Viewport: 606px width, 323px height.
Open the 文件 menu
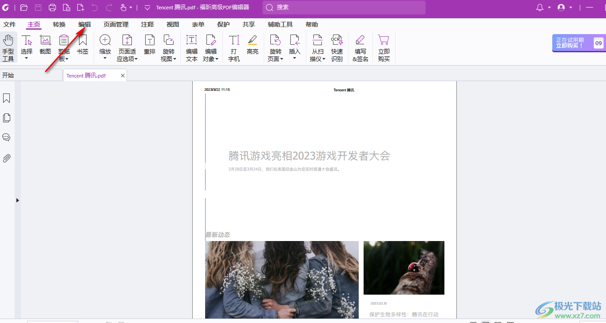(9, 25)
